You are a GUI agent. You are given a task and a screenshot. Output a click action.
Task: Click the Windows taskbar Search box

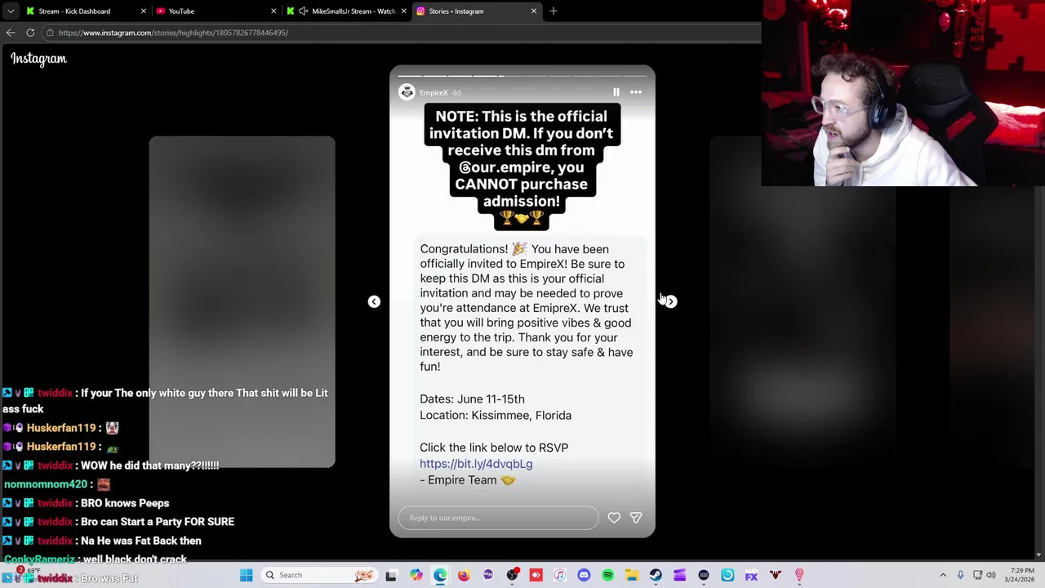pos(319,575)
